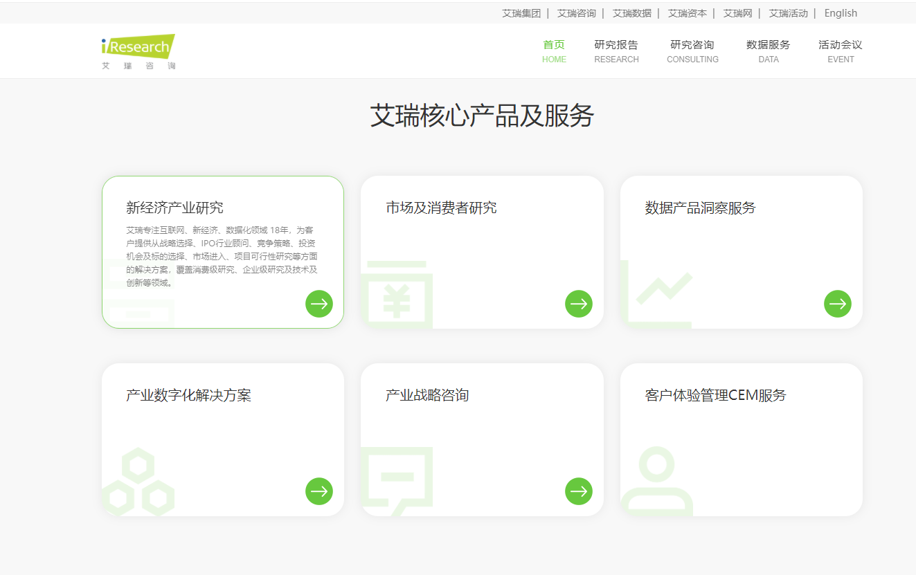The height and width of the screenshot is (575, 916).
Task: Go to 首页 HOME nav item
Action: (x=554, y=51)
